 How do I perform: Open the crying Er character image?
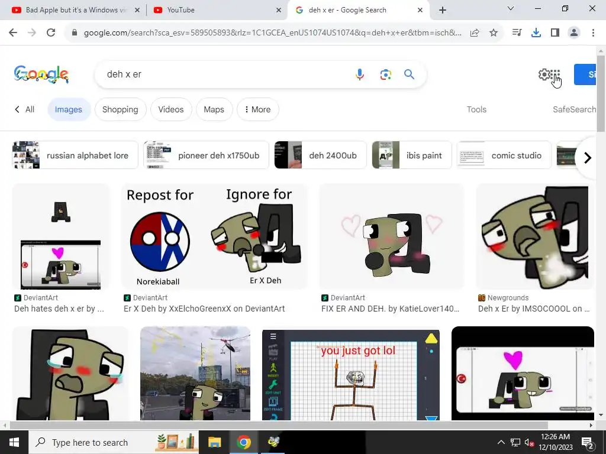tap(70, 374)
